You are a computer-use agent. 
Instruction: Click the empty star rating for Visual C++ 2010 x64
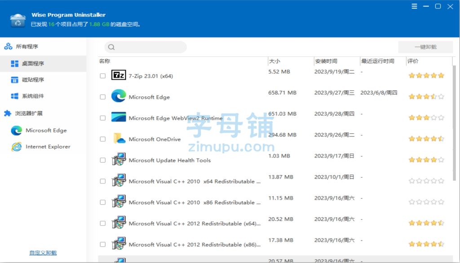coord(426,181)
